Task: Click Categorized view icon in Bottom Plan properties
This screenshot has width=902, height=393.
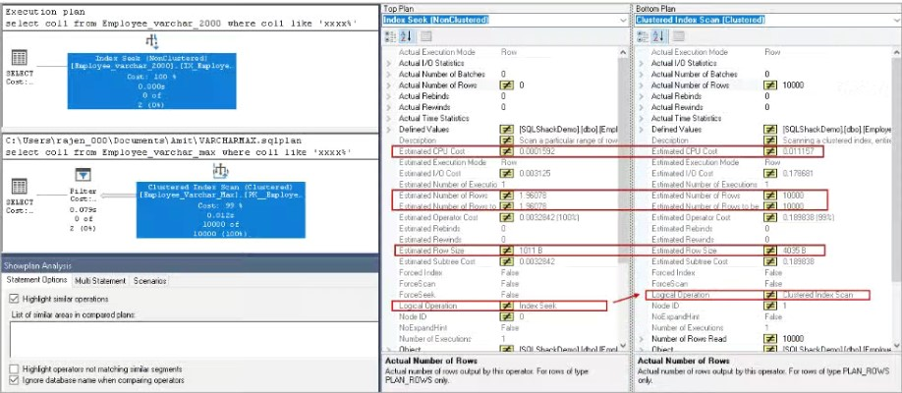Action: [644, 36]
